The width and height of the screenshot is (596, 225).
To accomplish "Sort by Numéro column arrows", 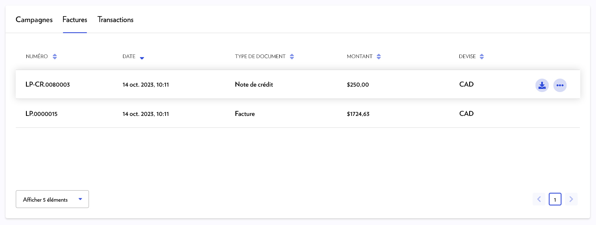I will pyautogui.click(x=54, y=56).
